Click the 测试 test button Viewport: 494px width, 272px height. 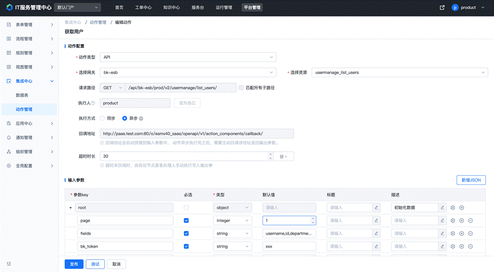pyautogui.click(x=95, y=264)
